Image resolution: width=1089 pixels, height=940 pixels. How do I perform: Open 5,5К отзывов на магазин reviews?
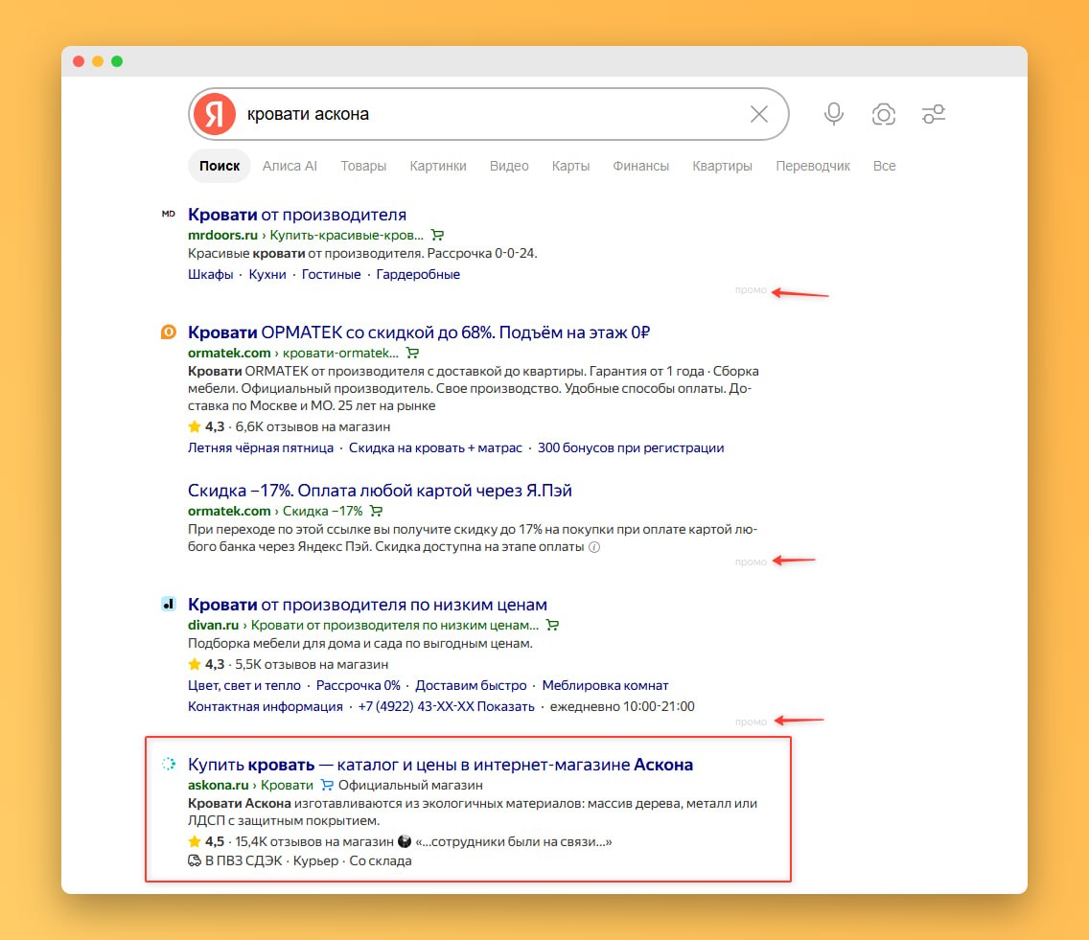[x=312, y=664]
